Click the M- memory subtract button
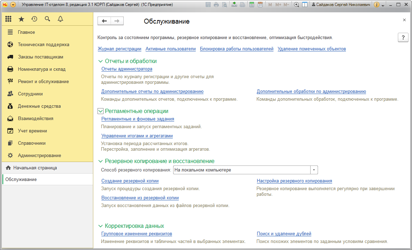 [287, 5]
